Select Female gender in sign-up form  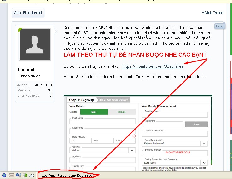pyautogui.click(x=122, y=112)
